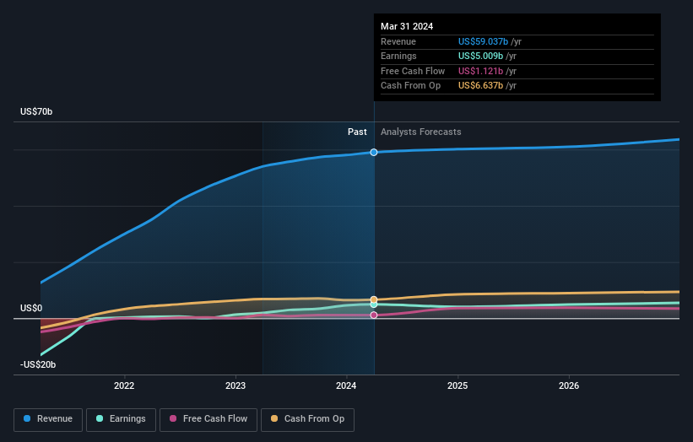Select the 2025 x-axis label
693x442 pixels.
point(457,385)
